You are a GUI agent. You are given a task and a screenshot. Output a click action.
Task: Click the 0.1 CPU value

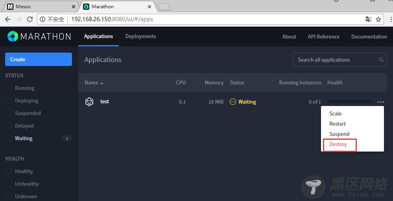(x=182, y=102)
